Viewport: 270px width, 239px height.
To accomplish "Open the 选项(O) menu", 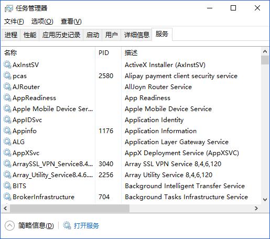I will pos(42,21).
